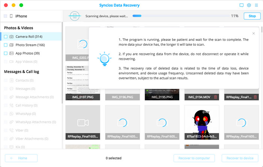Select WhatsApp Attachments (0) category
263x167 pixels.
coord(31,122)
